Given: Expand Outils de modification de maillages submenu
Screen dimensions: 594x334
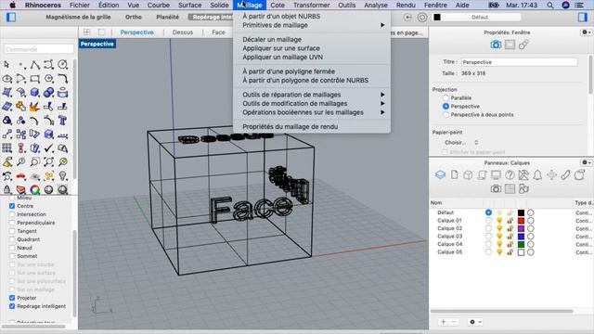Looking at the screenshot, I should (312, 103).
